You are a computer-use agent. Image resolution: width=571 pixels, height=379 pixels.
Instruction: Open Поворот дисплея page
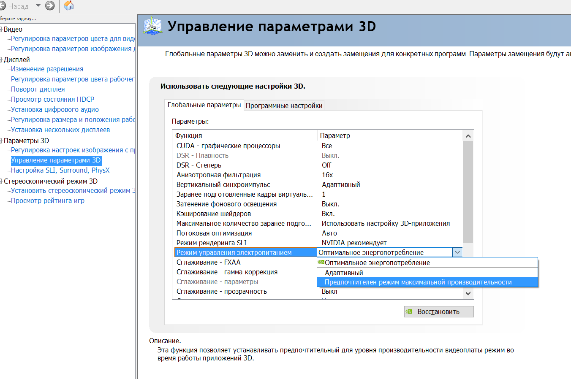[x=38, y=89]
